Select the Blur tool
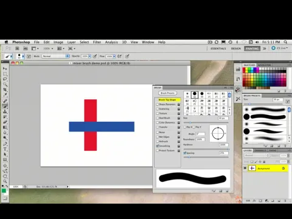This screenshot has height=219, width=292. point(5,133)
